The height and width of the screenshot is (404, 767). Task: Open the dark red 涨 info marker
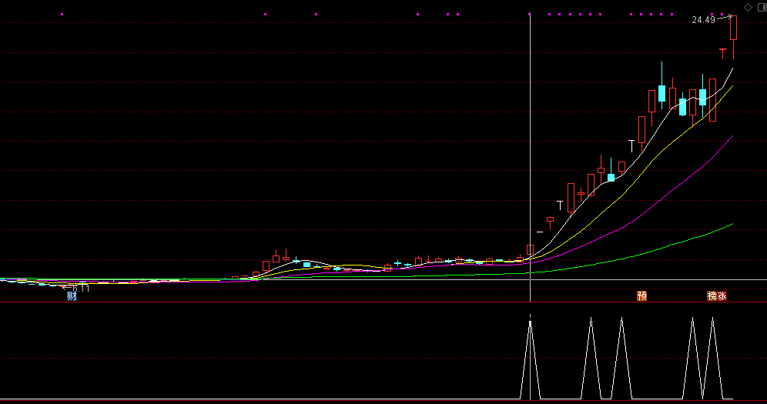722,295
